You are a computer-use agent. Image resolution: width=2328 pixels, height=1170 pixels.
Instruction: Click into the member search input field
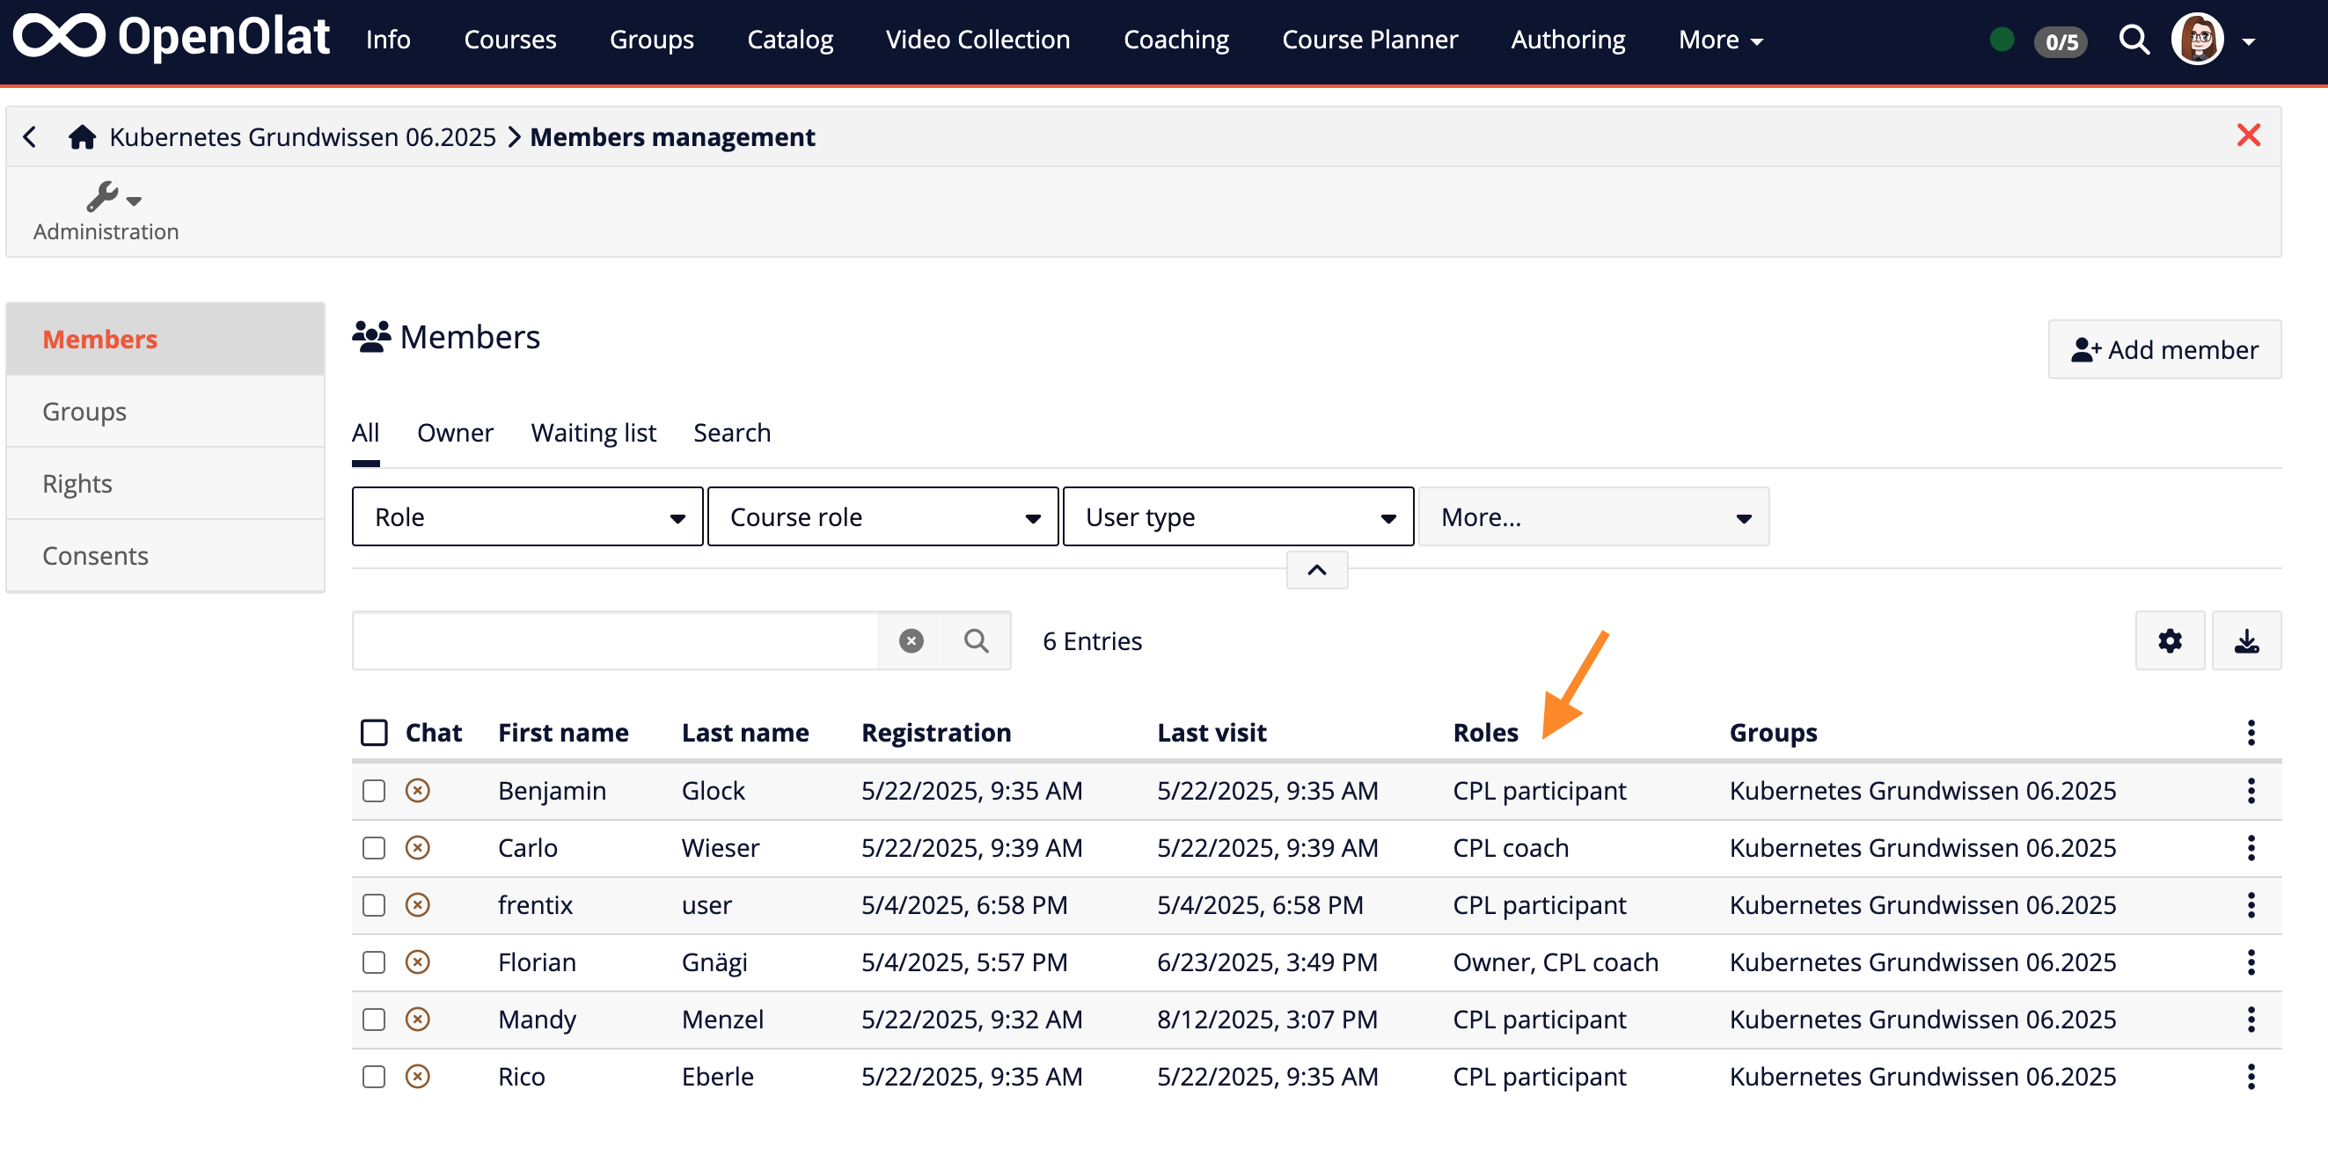coord(614,640)
